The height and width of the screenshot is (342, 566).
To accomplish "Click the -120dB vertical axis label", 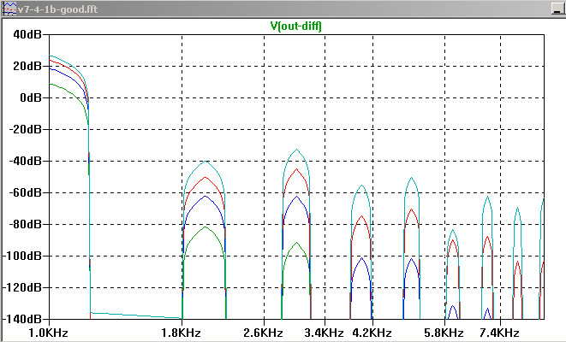I will [x=22, y=287].
